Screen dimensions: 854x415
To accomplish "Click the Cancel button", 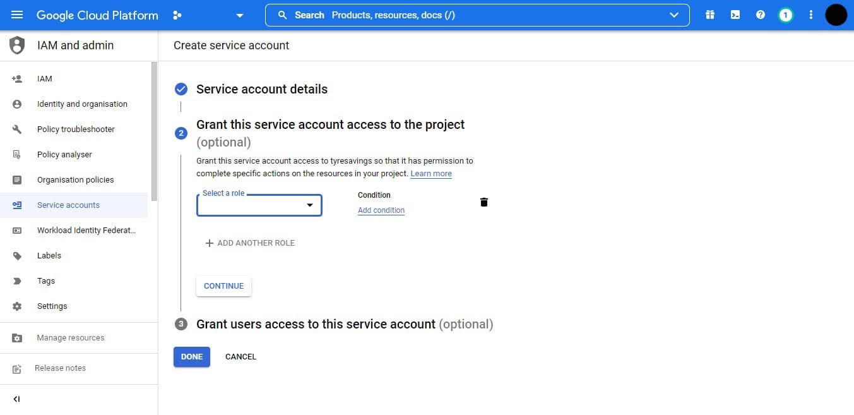I will tap(241, 357).
